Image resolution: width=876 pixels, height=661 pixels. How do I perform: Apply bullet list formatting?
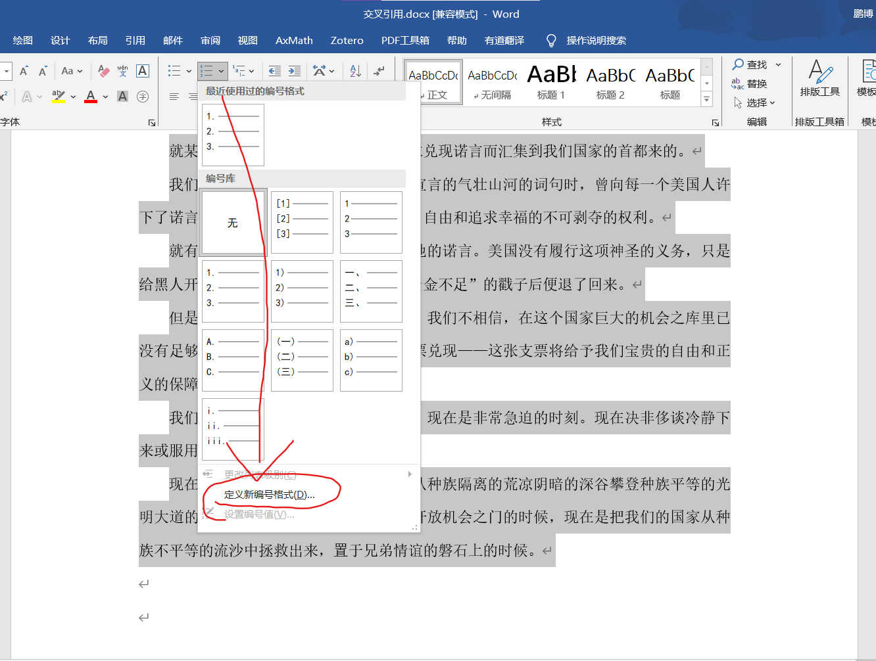tap(174, 71)
